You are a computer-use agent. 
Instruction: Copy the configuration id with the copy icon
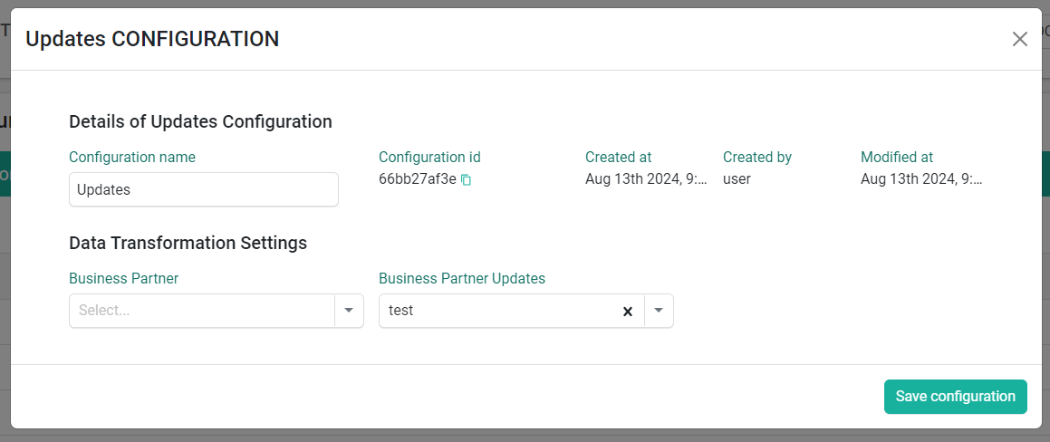[x=466, y=180]
